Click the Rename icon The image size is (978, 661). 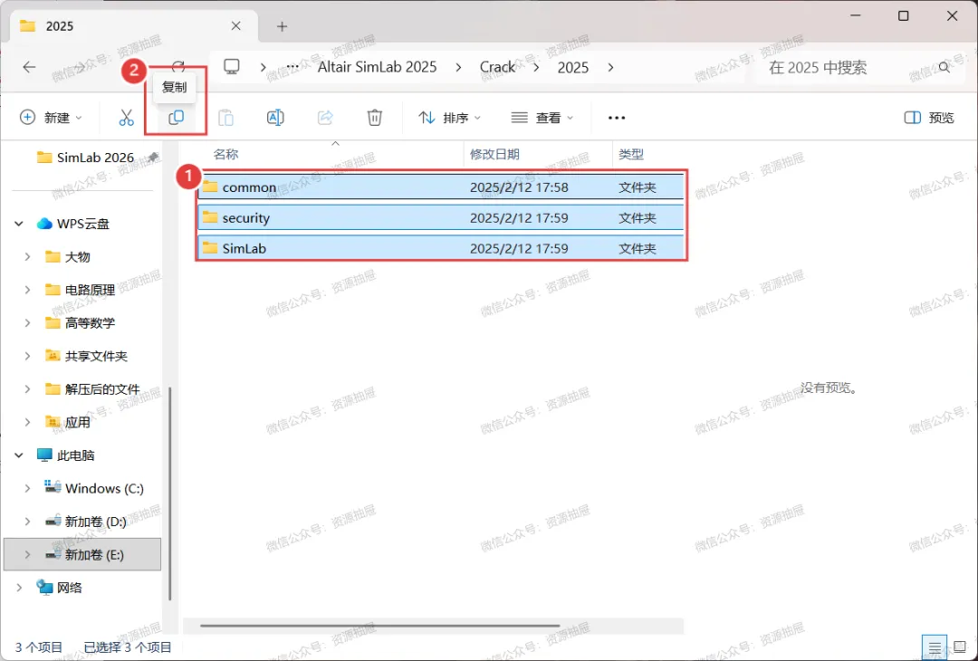point(275,117)
